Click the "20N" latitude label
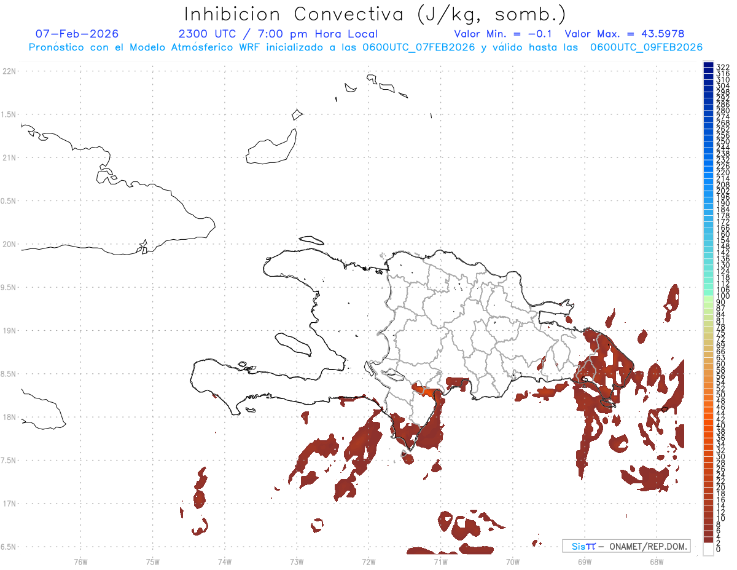The image size is (737, 570). (9, 244)
